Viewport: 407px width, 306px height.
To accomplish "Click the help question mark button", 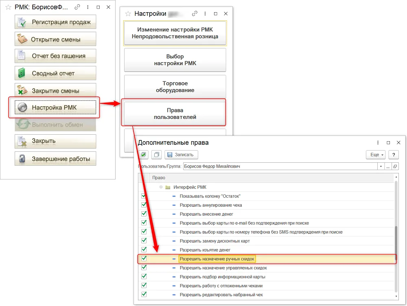I will click(394, 155).
